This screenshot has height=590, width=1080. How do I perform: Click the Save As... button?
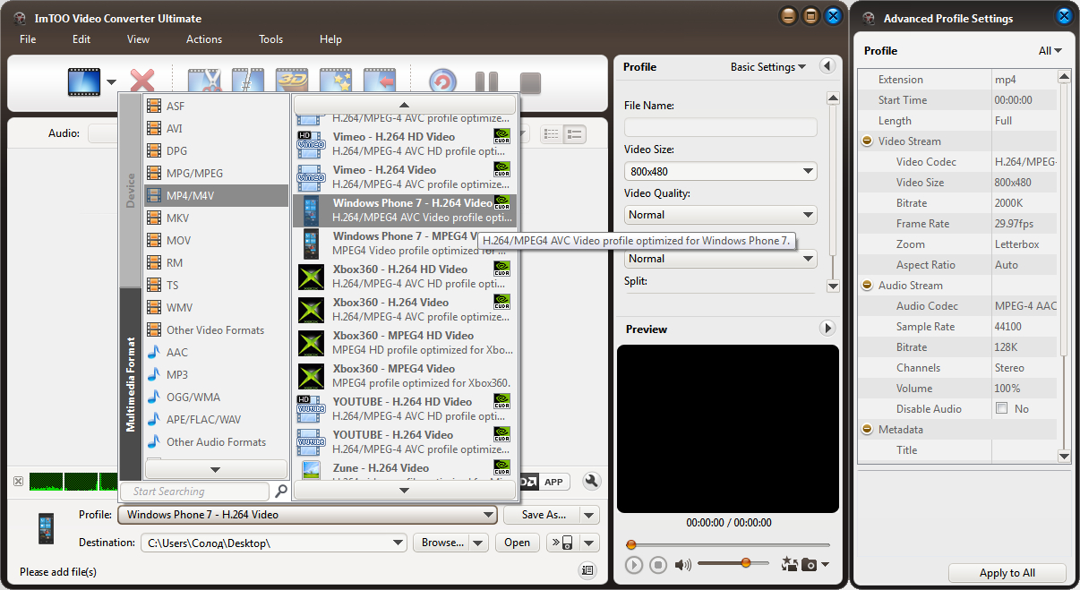pyautogui.click(x=542, y=515)
